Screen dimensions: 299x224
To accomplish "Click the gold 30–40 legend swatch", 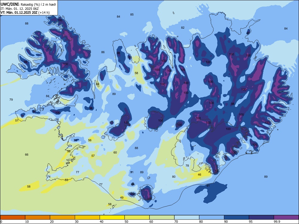I will (x=87, y=217).
